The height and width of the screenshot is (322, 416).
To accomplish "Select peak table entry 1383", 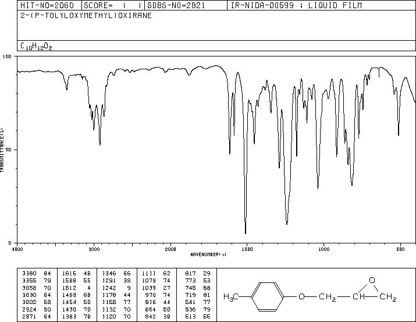I will [x=69, y=316].
